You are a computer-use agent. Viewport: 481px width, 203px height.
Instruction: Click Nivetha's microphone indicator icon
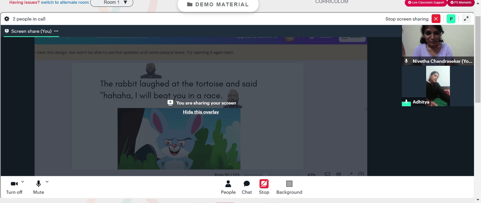406,61
